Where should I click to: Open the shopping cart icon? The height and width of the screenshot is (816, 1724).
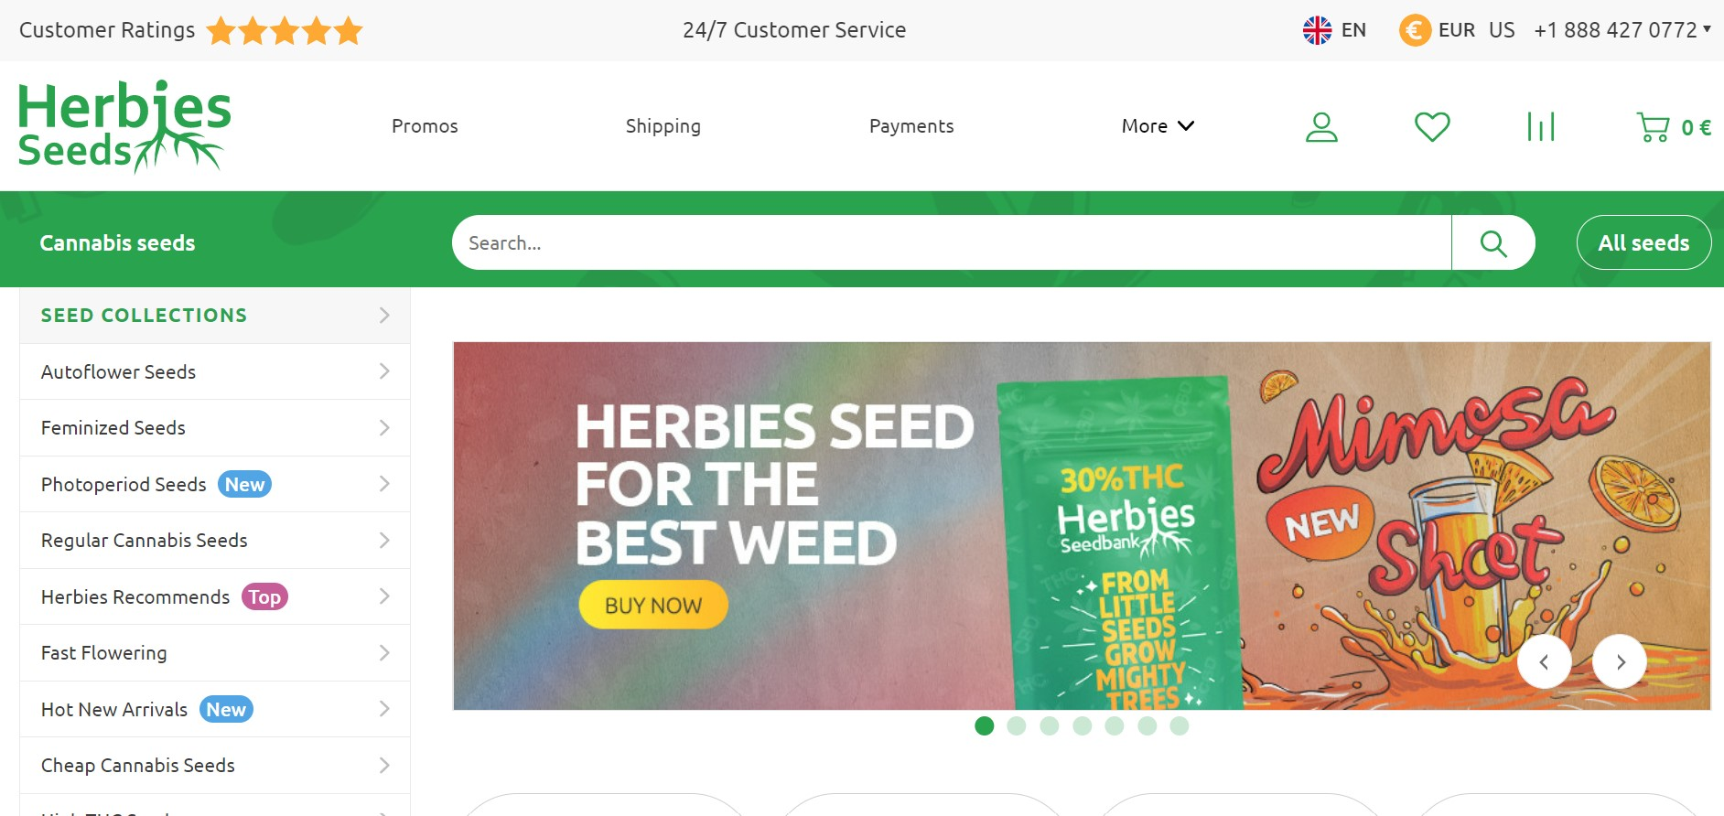click(x=1653, y=127)
